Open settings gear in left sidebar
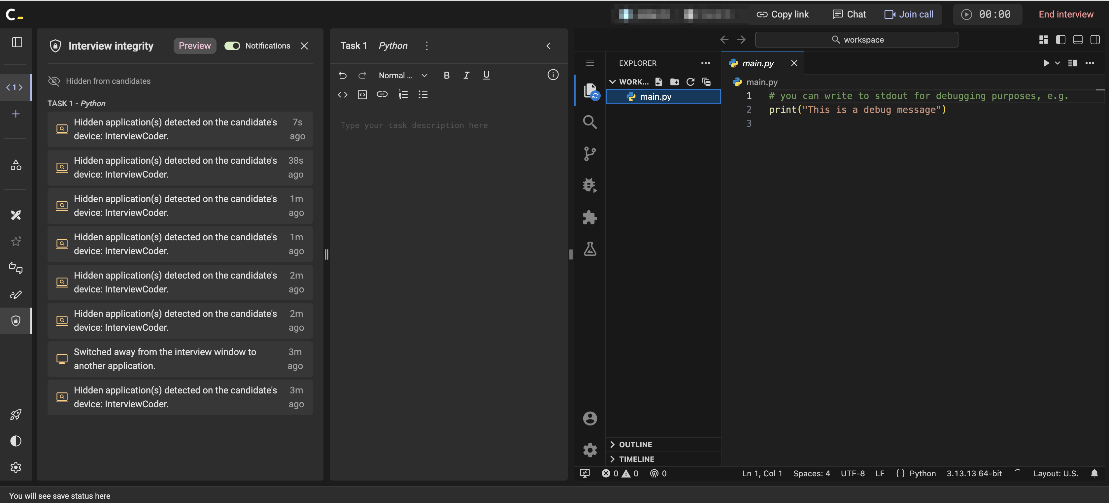The image size is (1109, 503). 16,467
